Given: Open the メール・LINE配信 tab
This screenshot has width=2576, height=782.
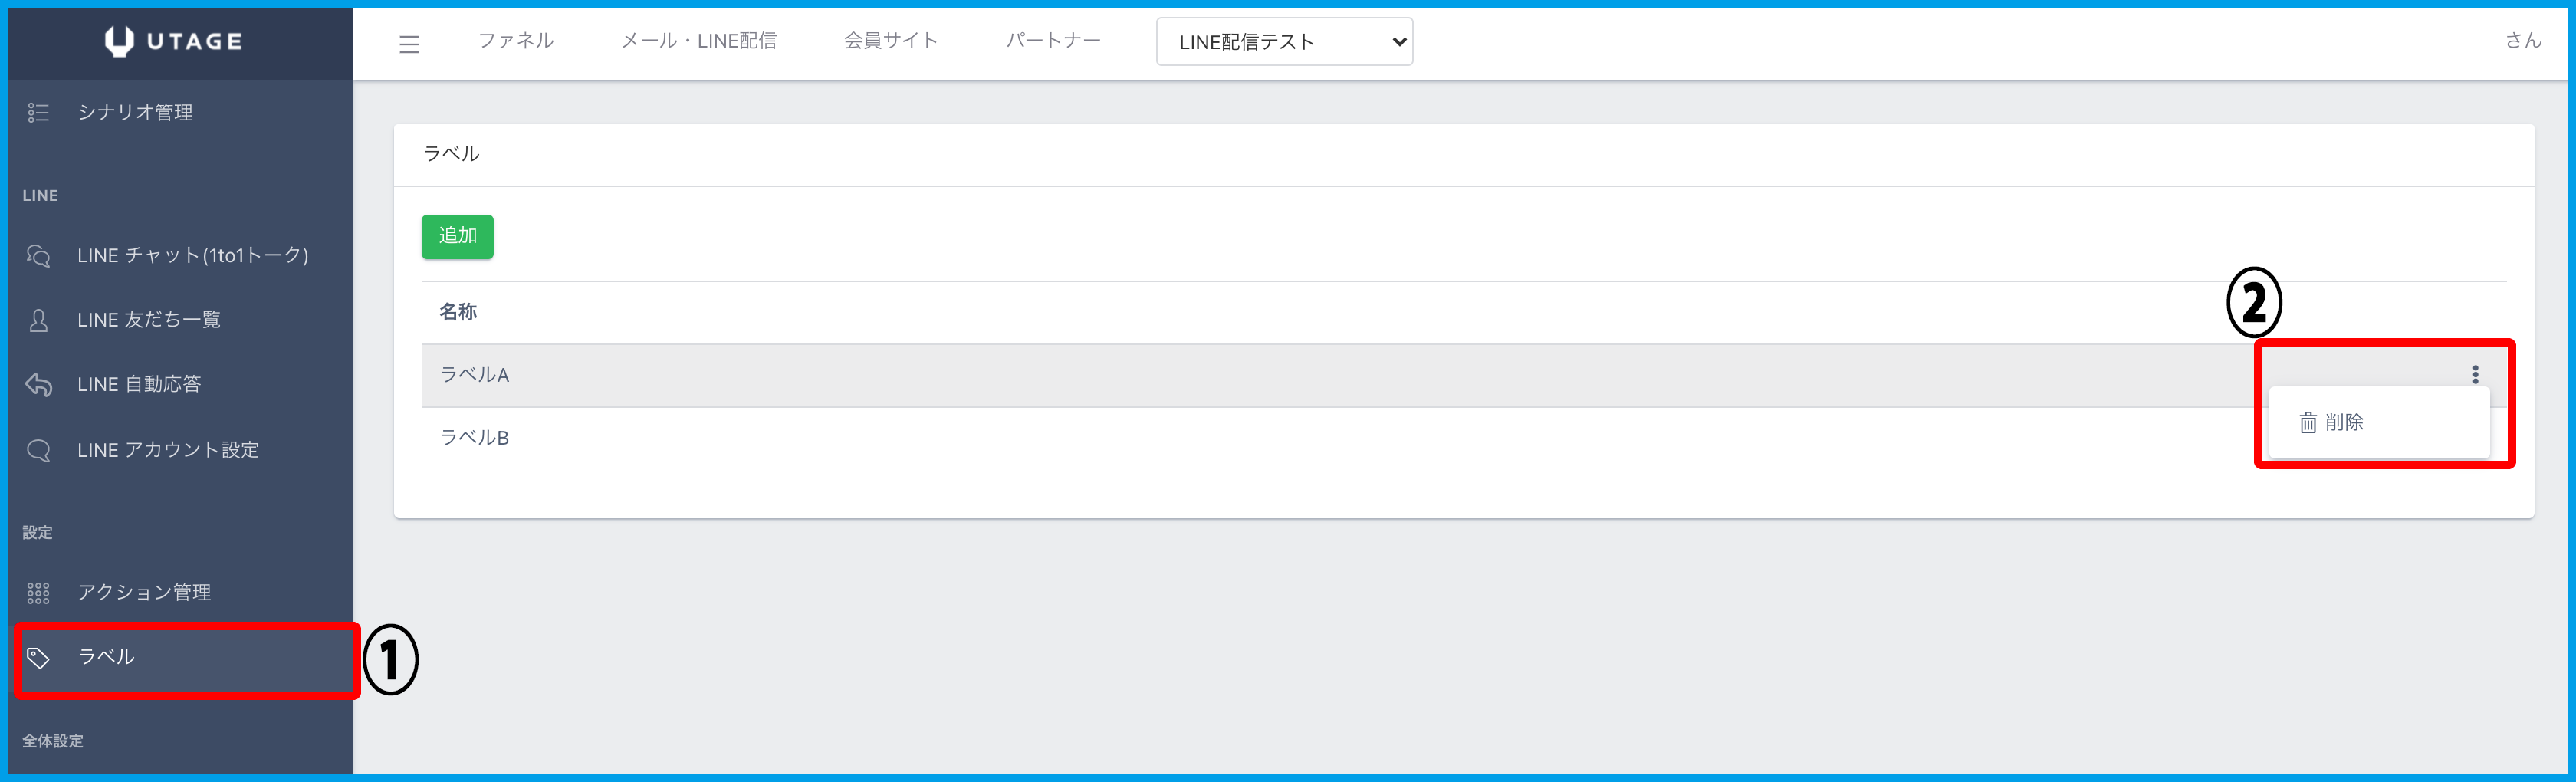Looking at the screenshot, I should (x=699, y=41).
